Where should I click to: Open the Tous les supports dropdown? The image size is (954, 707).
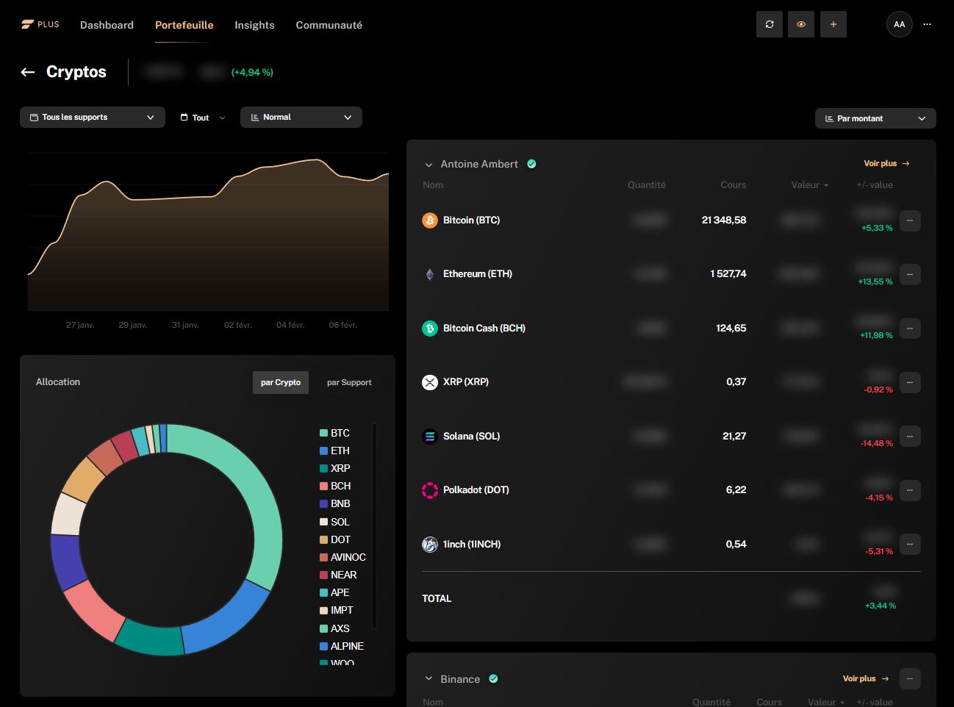click(92, 118)
